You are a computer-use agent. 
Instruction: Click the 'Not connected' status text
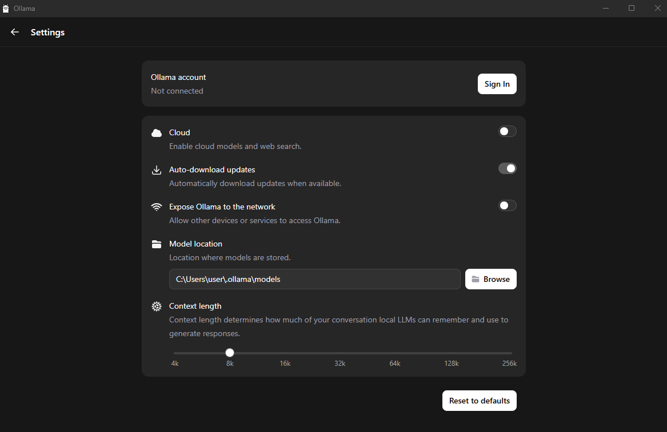pos(177,91)
